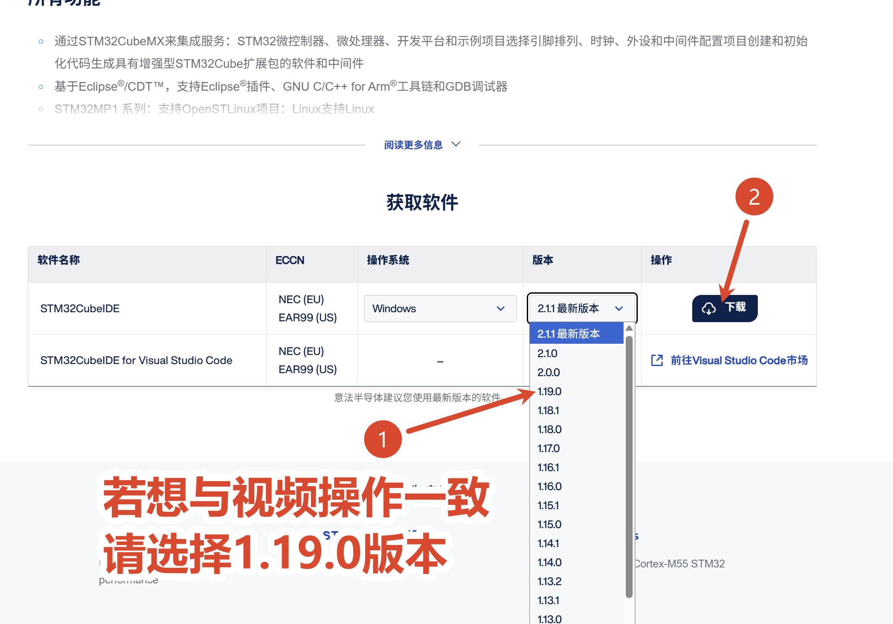Screen dimensions: 893x624
Task: Click the chevron next to 阅读更多信息
Action: (x=456, y=144)
